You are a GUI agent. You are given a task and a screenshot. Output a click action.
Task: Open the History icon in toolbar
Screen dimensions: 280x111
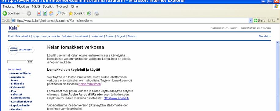coord(89,13)
